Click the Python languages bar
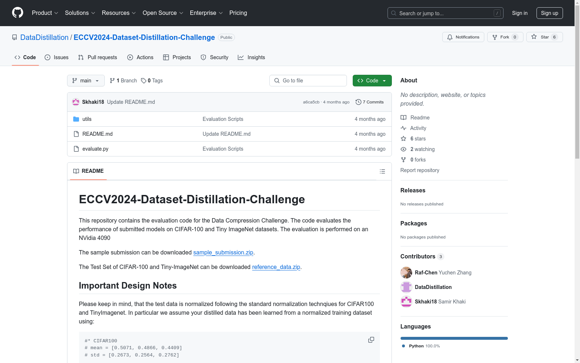The image size is (580, 363). click(x=454, y=338)
